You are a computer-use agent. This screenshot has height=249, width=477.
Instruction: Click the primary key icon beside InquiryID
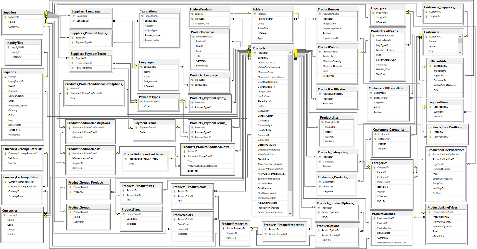(x=5, y=77)
